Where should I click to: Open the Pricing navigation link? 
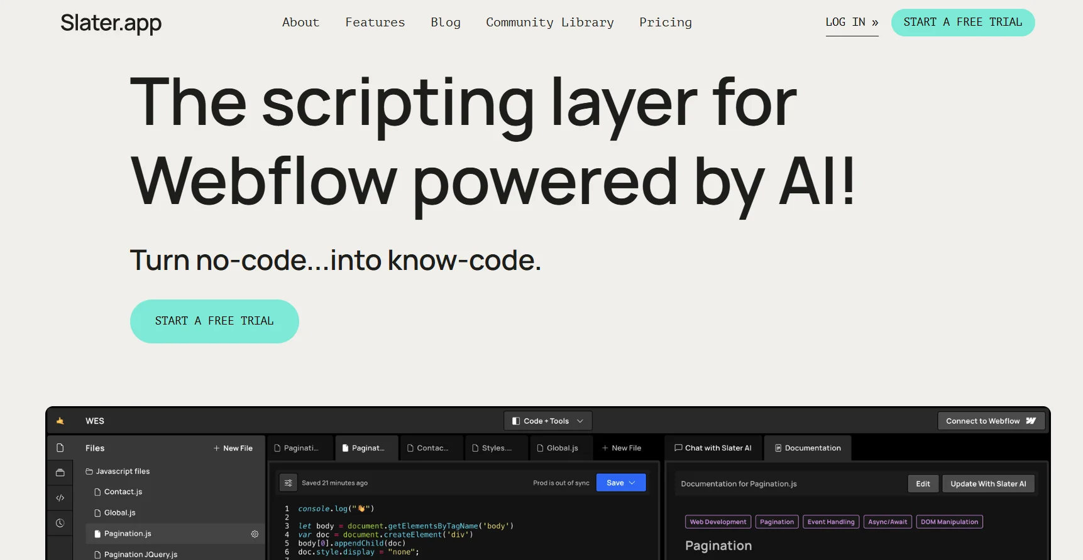pyautogui.click(x=665, y=23)
